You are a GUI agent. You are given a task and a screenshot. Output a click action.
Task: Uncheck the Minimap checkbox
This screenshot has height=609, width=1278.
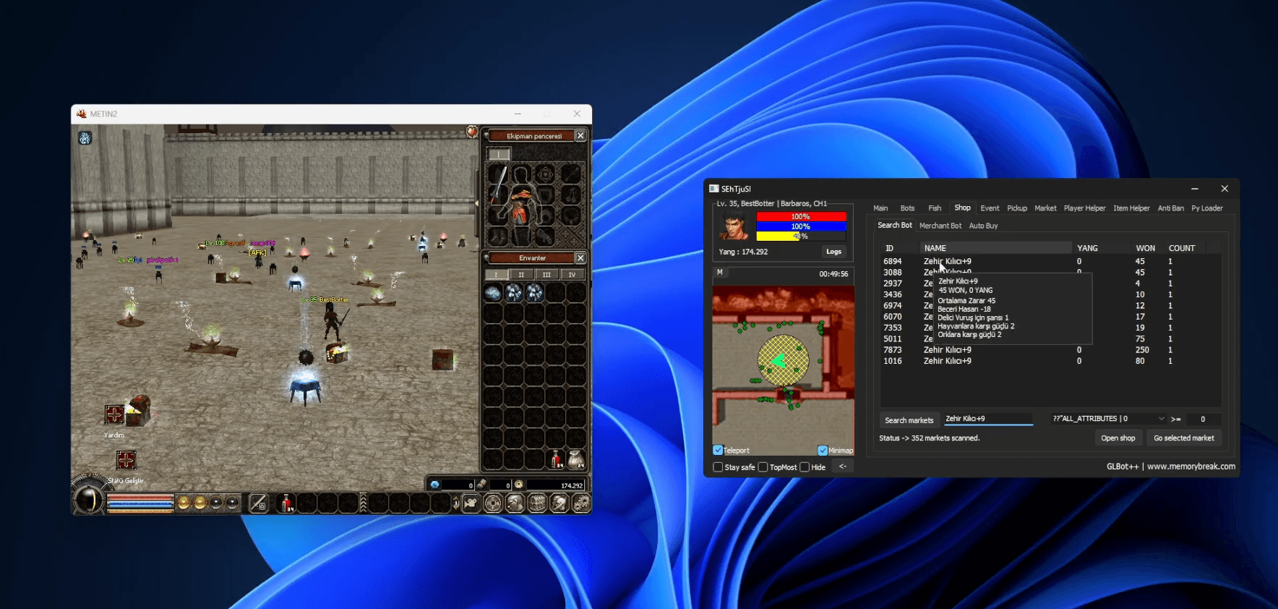coord(823,450)
